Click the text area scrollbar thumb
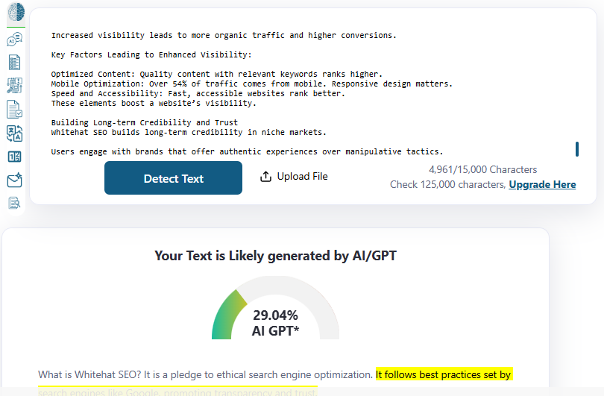This screenshot has height=396, width=604. (577, 149)
